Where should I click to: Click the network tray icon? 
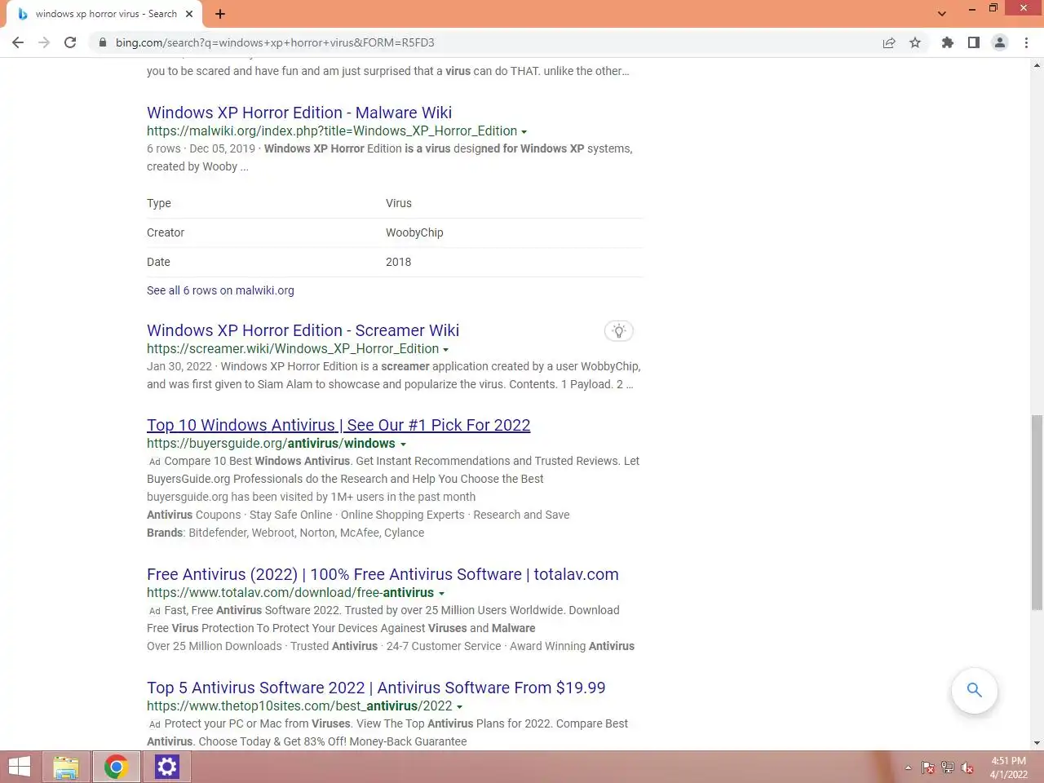pyautogui.click(x=948, y=768)
